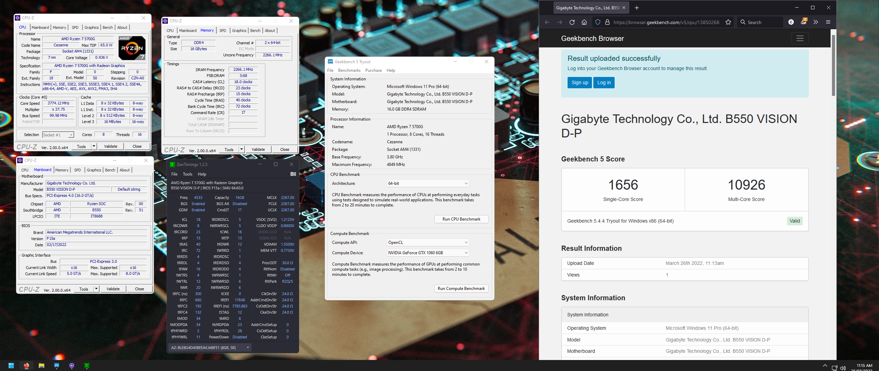Click Run Compute Benchmark button
The height and width of the screenshot is (371, 879).
[461, 289]
